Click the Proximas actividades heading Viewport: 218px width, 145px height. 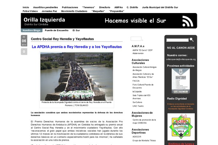click(181, 66)
